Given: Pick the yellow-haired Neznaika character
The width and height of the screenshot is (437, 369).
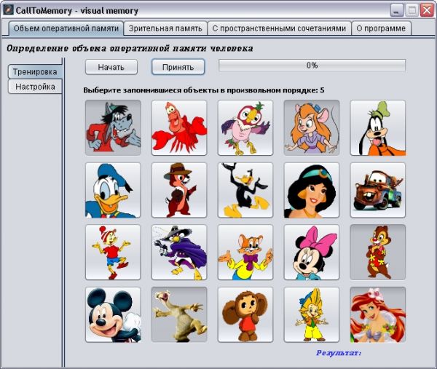Looking at the screenshot, I should [x=312, y=314].
